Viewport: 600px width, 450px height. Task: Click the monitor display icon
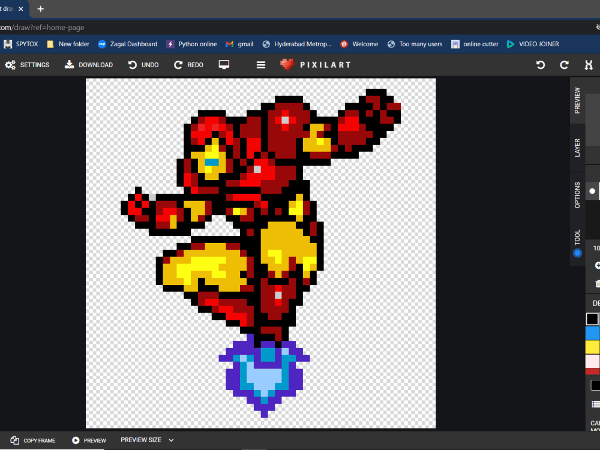point(224,65)
